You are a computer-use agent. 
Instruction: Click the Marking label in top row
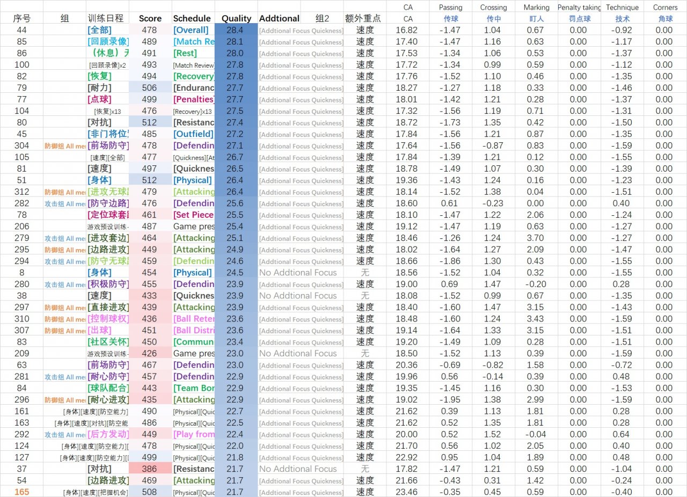point(536,8)
